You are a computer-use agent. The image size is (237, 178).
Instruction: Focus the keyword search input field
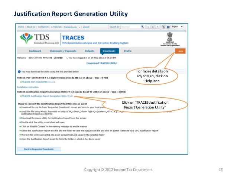131,27
